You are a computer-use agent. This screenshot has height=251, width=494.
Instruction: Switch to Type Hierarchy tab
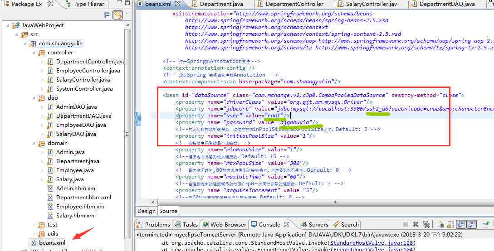(85, 4)
